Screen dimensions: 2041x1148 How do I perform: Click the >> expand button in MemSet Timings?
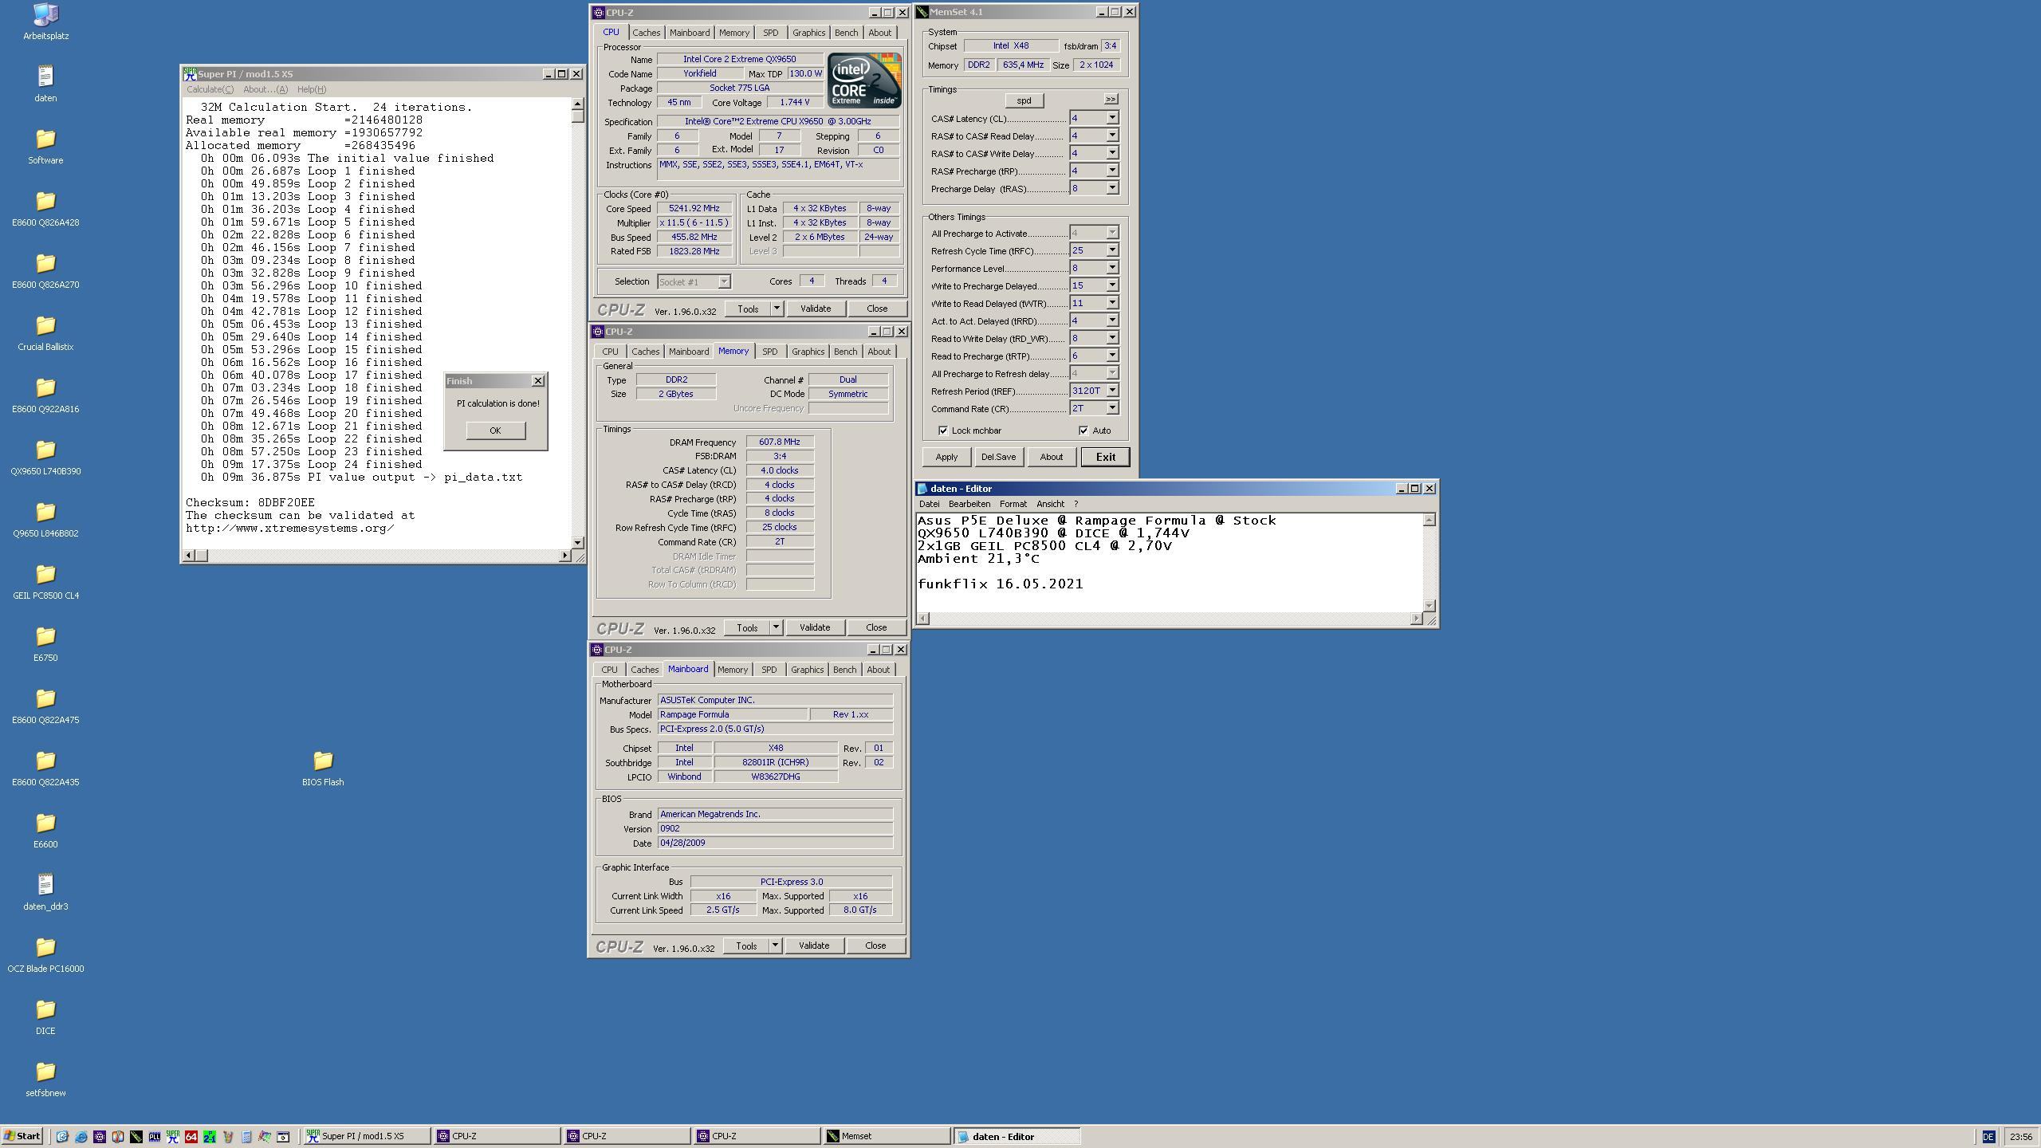(x=1111, y=100)
